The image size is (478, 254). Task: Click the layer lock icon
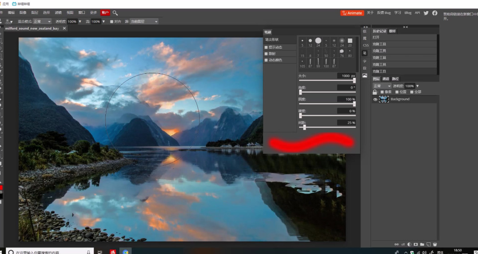click(375, 92)
